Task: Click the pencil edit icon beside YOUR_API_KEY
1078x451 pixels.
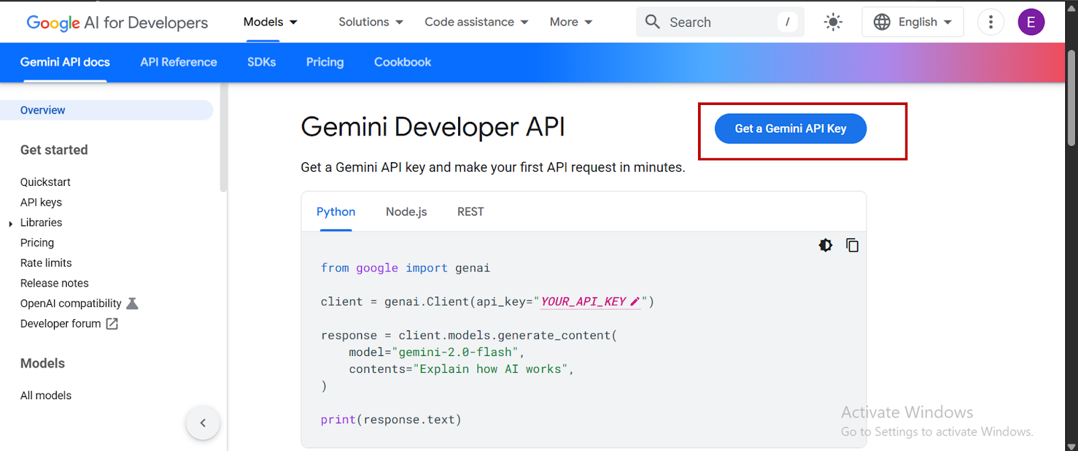Action: point(635,302)
